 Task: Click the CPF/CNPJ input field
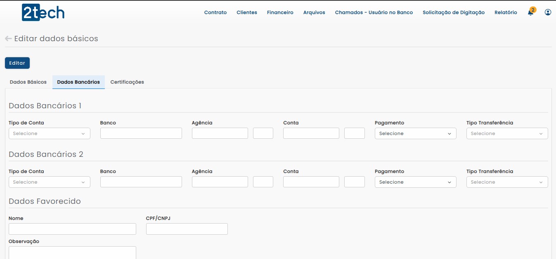(187, 229)
